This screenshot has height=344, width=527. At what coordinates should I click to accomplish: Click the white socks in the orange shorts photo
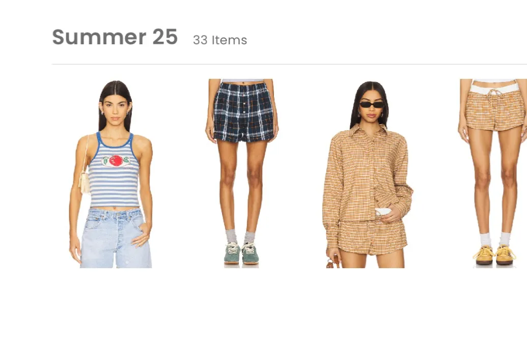pos(494,239)
